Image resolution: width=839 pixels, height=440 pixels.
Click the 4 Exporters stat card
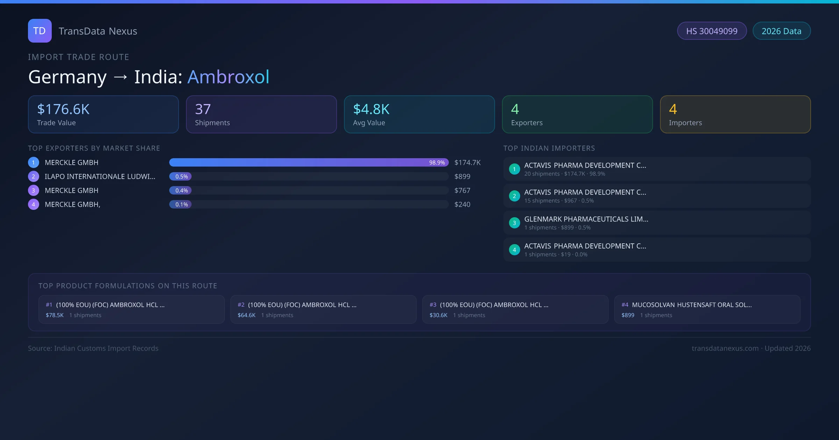point(577,115)
